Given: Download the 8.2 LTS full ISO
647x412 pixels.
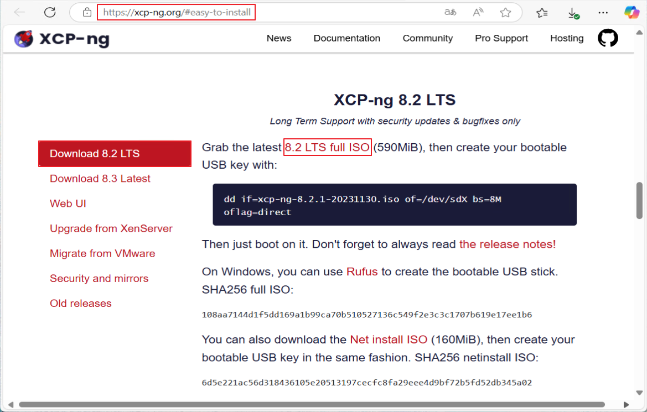Looking at the screenshot, I should [x=328, y=147].
